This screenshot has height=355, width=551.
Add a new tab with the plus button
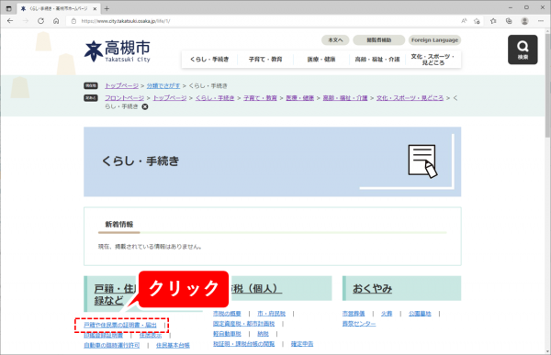(107, 8)
